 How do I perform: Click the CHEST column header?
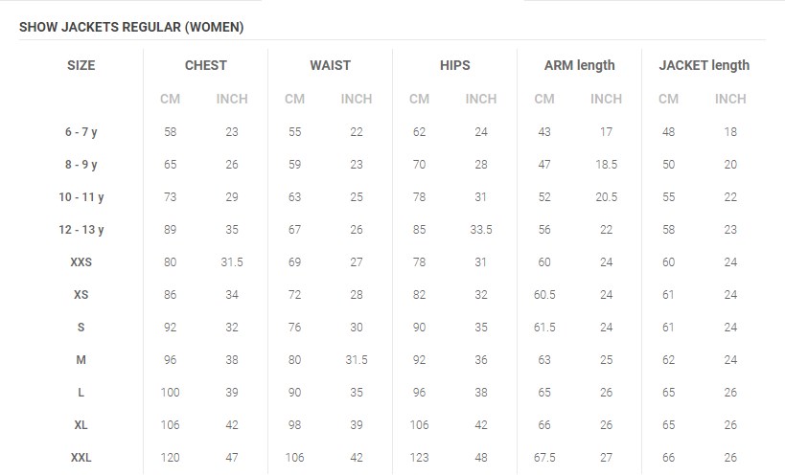click(206, 65)
